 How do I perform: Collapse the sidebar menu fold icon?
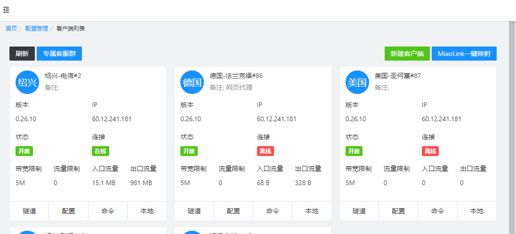[x=6, y=10]
